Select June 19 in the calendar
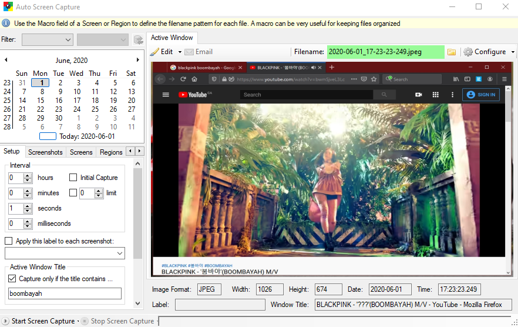 click(113, 101)
